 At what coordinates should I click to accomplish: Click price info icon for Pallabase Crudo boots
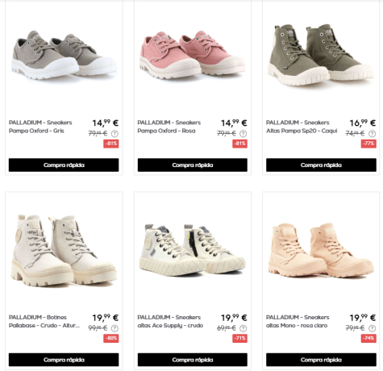(x=114, y=328)
